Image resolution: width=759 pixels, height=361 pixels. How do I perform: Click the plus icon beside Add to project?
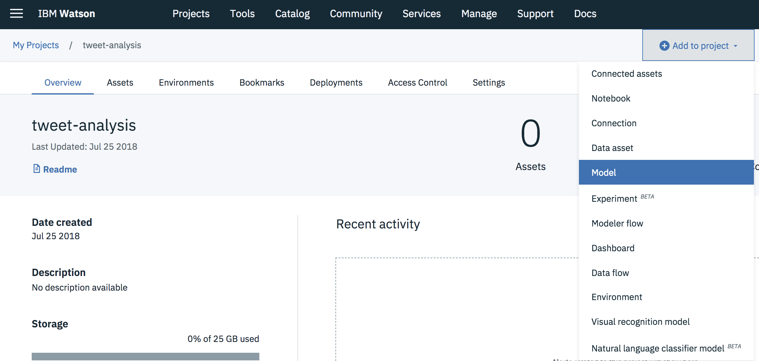pos(664,46)
